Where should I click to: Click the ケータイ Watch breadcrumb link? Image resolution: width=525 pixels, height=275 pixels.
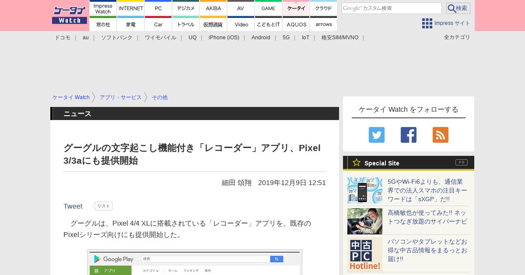[71, 97]
